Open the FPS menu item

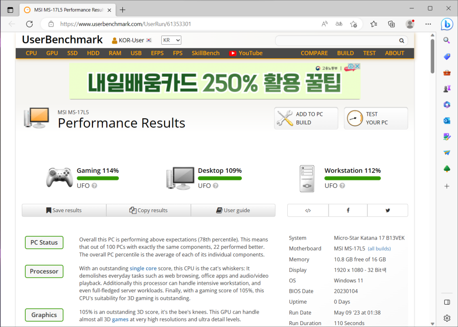[178, 53]
